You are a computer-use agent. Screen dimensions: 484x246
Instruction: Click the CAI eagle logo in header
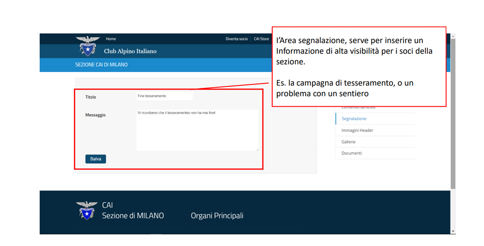pyautogui.click(x=88, y=46)
